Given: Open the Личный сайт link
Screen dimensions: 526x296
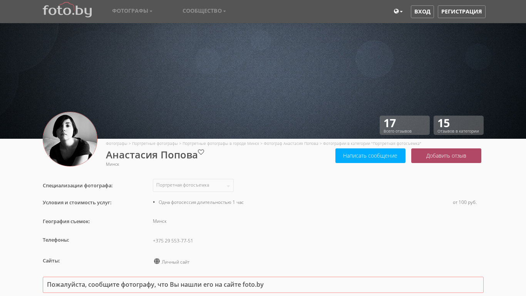Looking at the screenshot, I should click(176, 262).
